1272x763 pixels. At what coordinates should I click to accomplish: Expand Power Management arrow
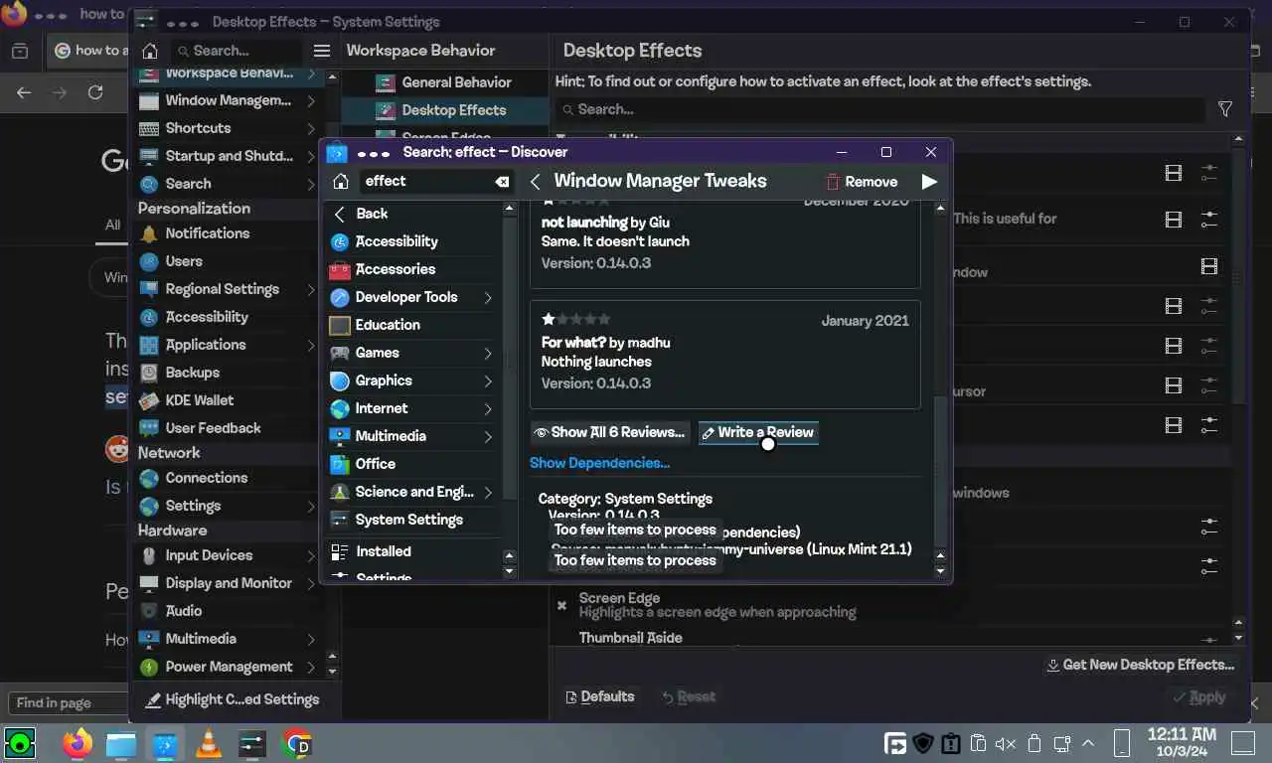(x=311, y=667)
